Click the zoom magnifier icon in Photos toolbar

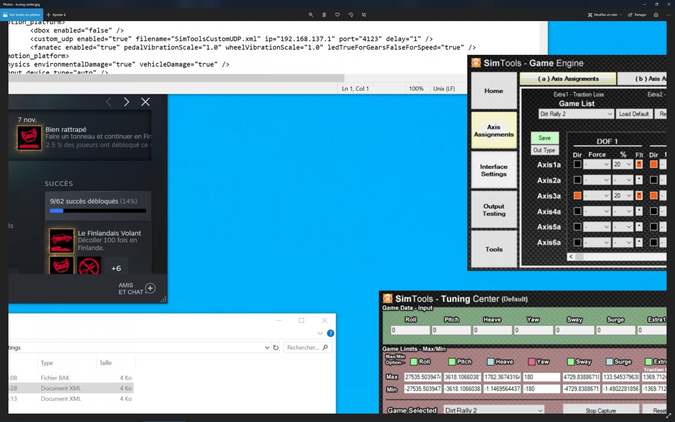click(x=311, y=15)
